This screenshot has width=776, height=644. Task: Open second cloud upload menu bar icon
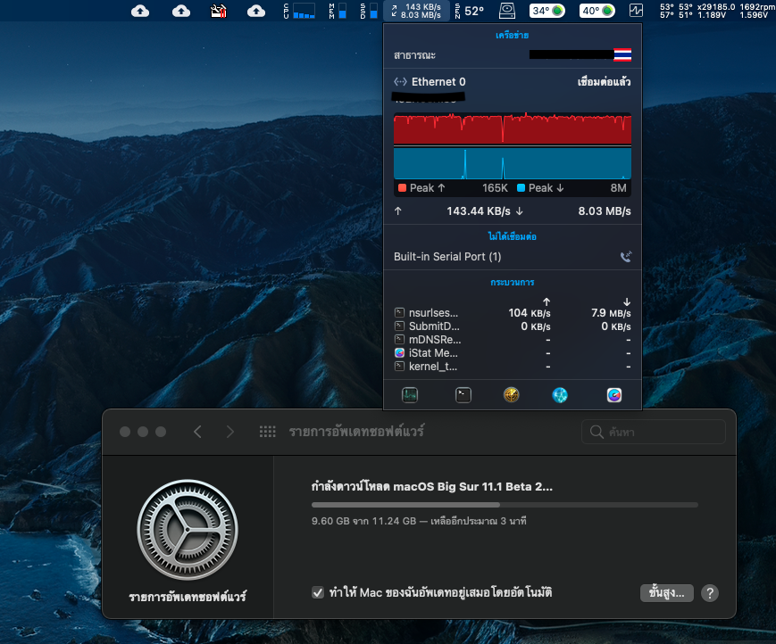click(181, 11)
